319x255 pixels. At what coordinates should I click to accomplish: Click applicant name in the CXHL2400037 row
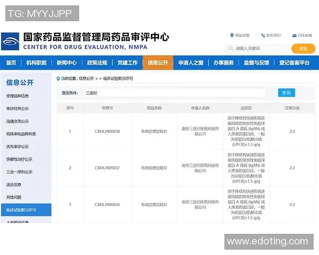tap(200, 168)
